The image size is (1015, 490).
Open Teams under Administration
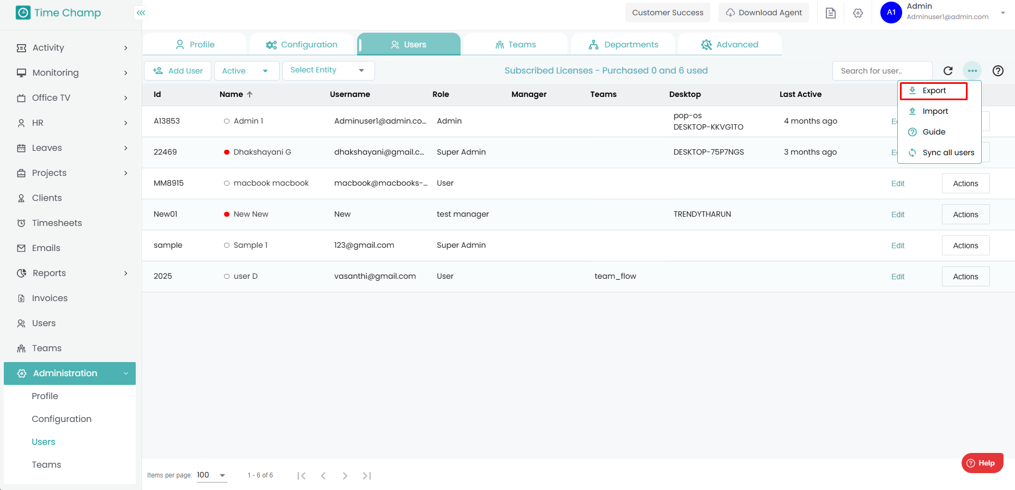point(46,465)
